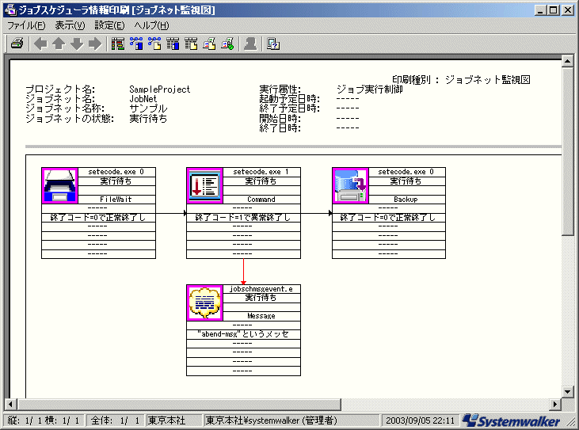The height and width of the screenshot is (430, 579).
Task: Click the Command job name label
Action: [261, 200]
